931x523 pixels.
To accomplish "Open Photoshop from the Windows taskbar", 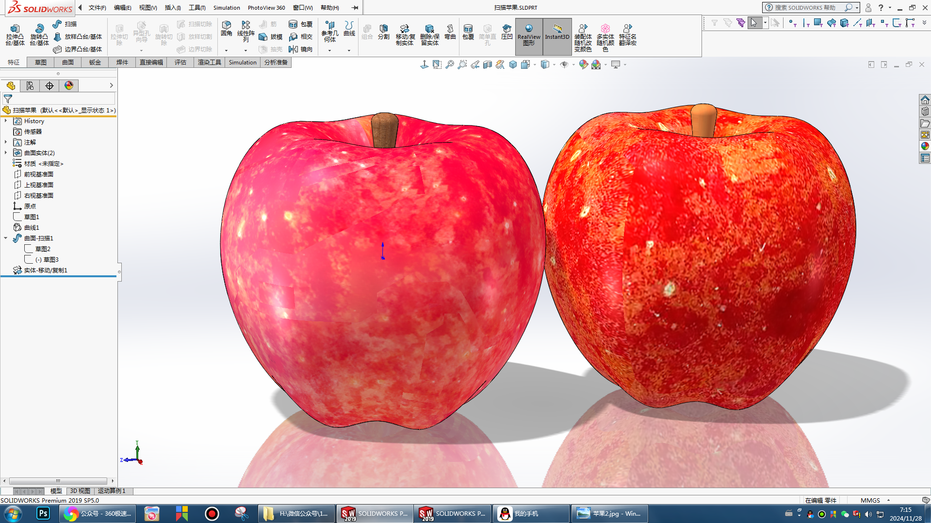I will [43, 514].
